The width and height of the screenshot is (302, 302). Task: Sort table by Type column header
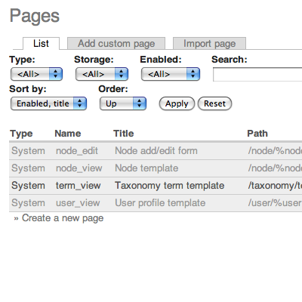[21, 134]
